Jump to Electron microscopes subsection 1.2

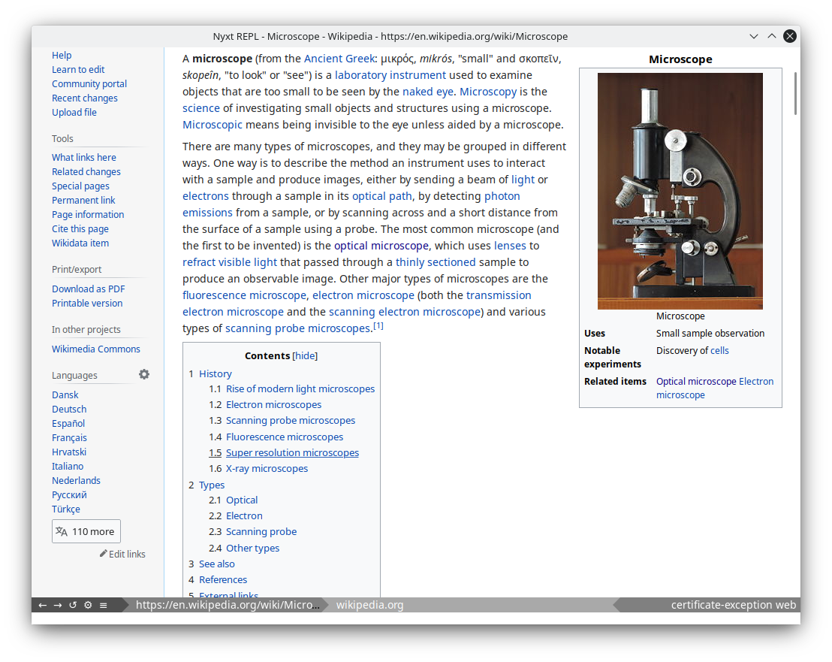pyautogui.click(x=274, y=404)
